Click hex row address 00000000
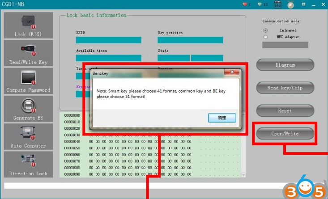 [72, 115]
